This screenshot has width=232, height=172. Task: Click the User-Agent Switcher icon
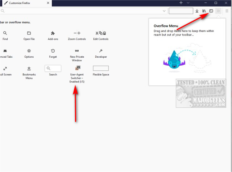coord(78,68)
